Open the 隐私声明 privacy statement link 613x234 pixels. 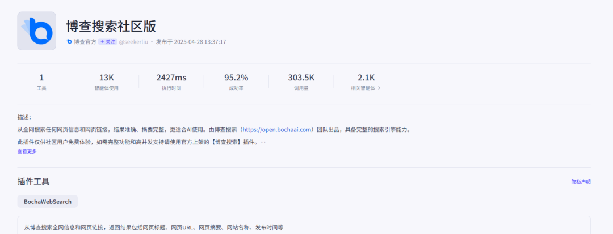(581, 181)
